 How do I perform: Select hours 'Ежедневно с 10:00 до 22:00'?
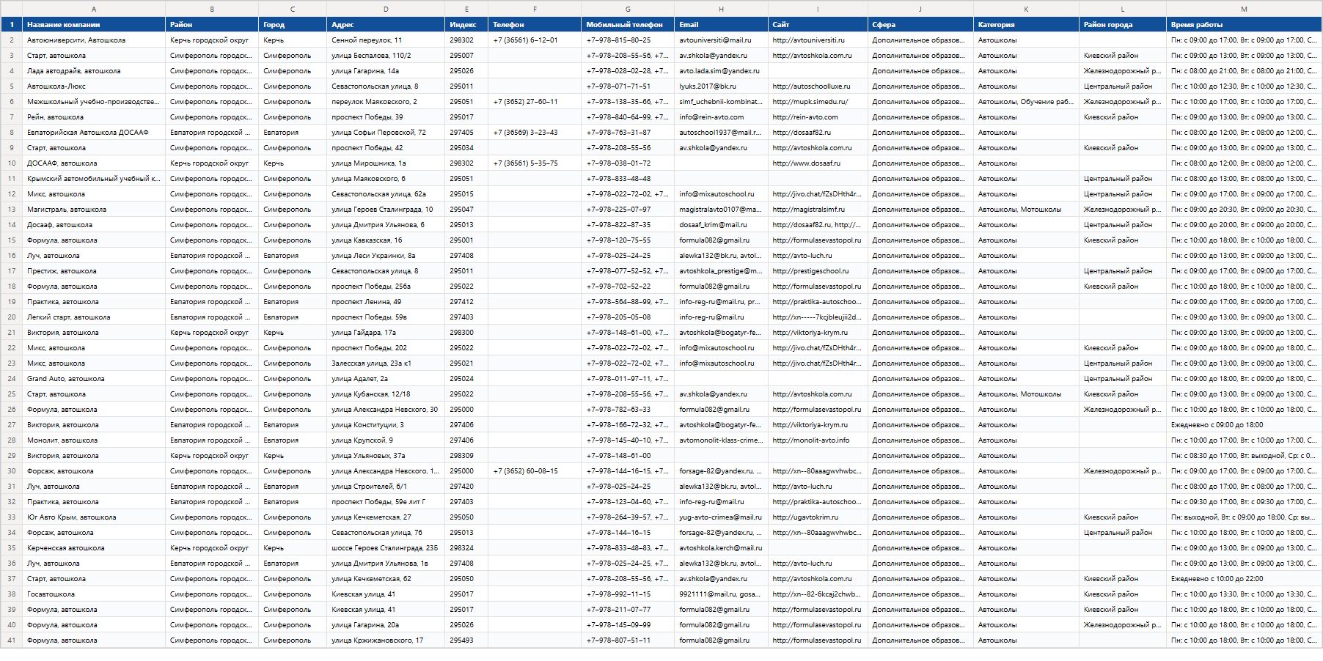pos(1244,579)
